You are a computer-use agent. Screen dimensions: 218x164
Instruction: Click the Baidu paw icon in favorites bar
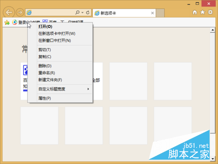45,21
